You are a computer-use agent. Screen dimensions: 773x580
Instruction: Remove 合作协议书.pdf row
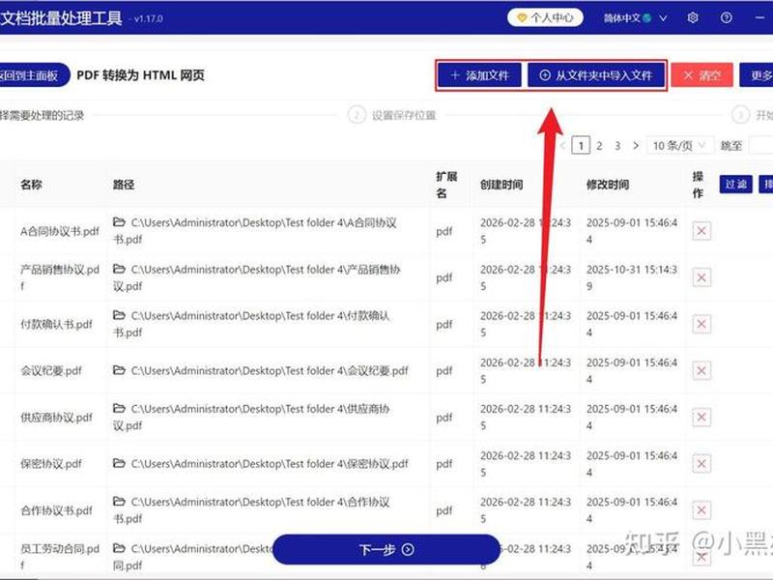pos(701,510)
